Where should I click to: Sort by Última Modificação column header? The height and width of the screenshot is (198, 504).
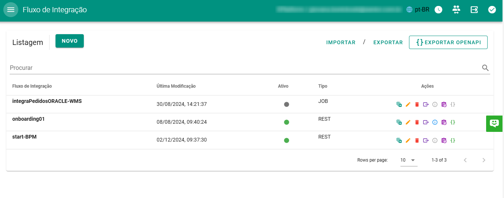176,86
